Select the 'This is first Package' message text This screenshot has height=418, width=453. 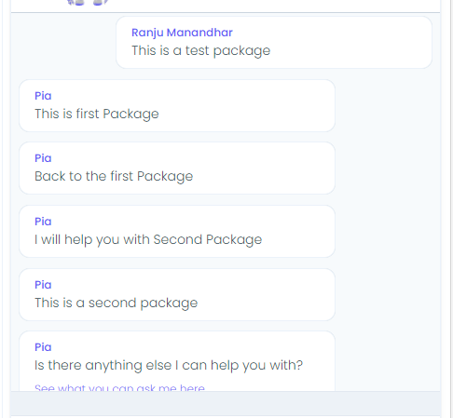tap(97, 114)
